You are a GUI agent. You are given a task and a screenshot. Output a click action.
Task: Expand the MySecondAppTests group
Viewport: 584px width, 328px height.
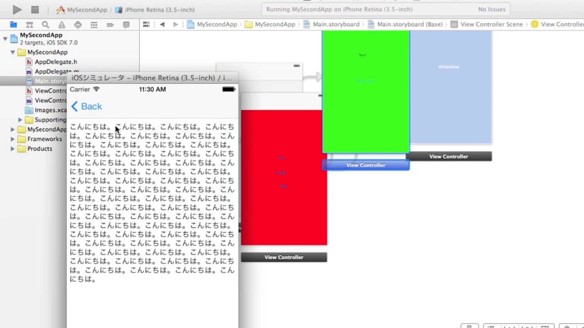(13, 129)
